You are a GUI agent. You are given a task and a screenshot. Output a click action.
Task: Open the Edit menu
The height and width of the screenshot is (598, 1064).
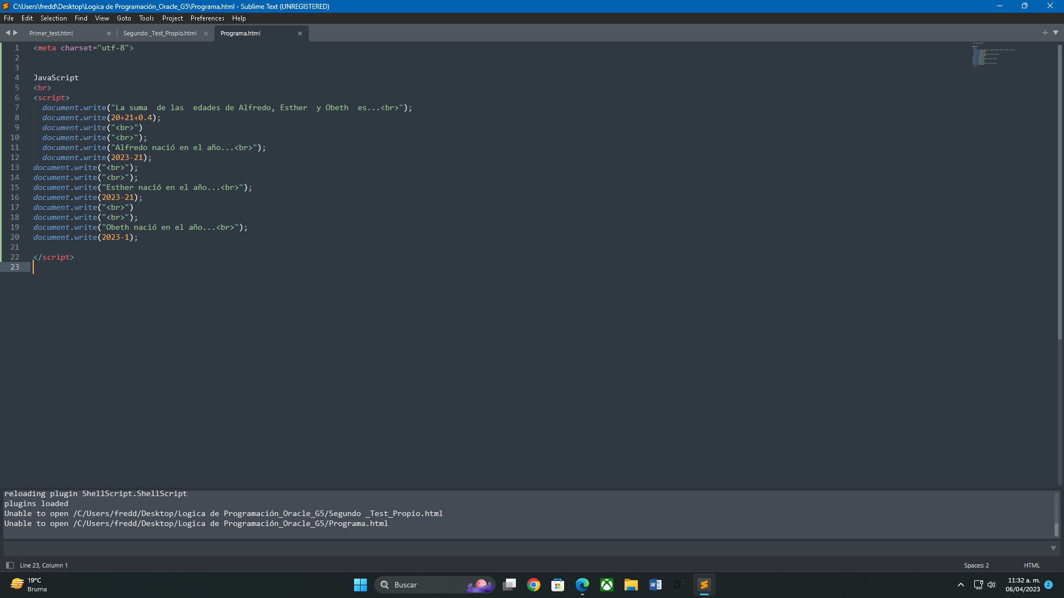(x=27, y=18)
